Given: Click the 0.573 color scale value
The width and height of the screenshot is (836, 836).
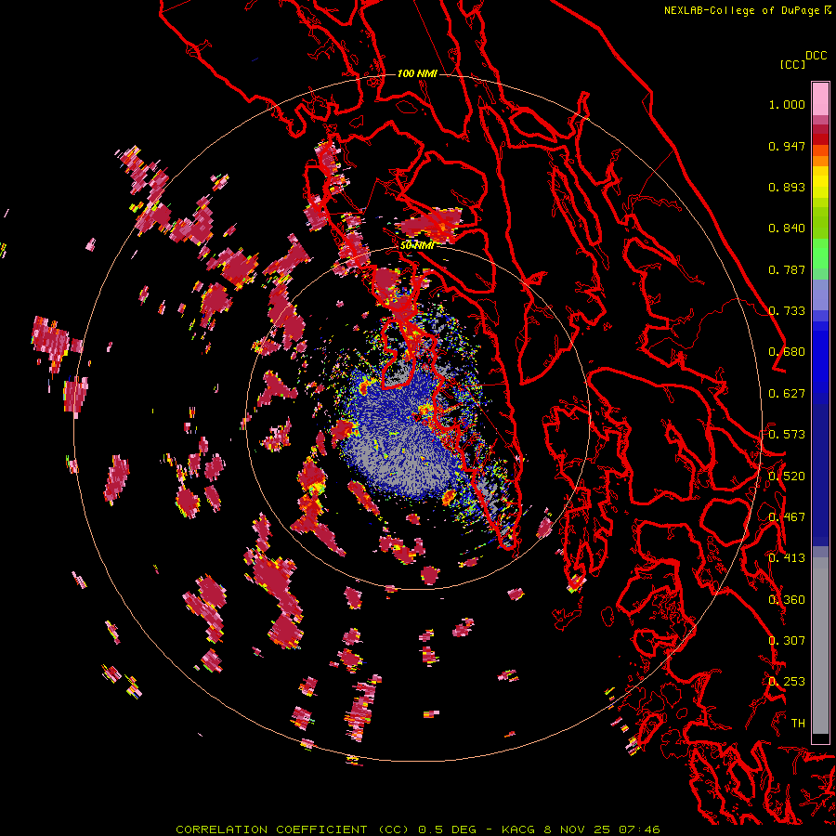Looking at the screenshot, I should click(787, 435).
